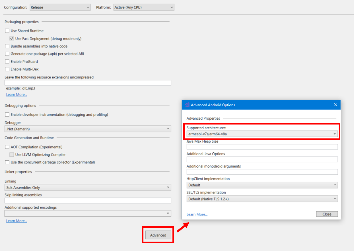Enable the Use Shared Runtime checkbox
Viewport: 354px width, 251px height.
click(7, 31)
